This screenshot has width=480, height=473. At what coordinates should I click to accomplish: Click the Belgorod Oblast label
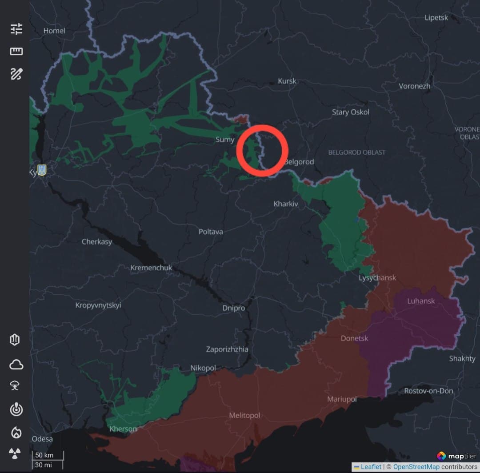(356, 152)
